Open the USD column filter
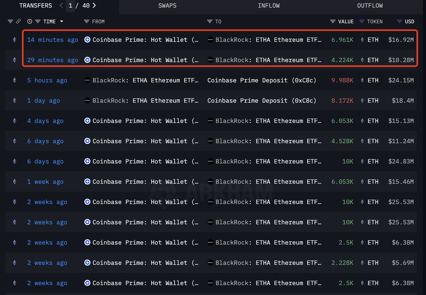 click(x=399, y=21)
